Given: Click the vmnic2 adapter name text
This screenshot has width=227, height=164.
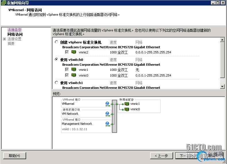Looking at the screenshot, I should coord(84,52).
